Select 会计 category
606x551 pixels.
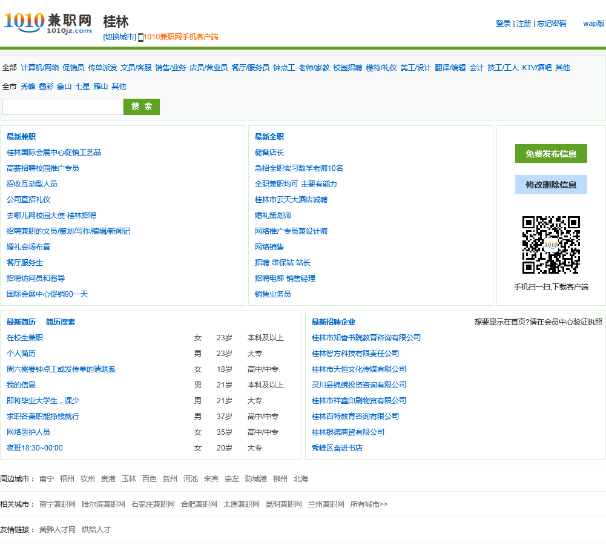click(476, 68)
